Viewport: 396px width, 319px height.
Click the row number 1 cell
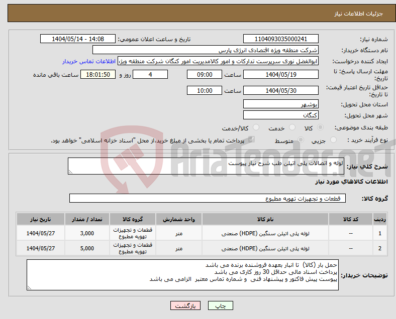pos(379,233)
